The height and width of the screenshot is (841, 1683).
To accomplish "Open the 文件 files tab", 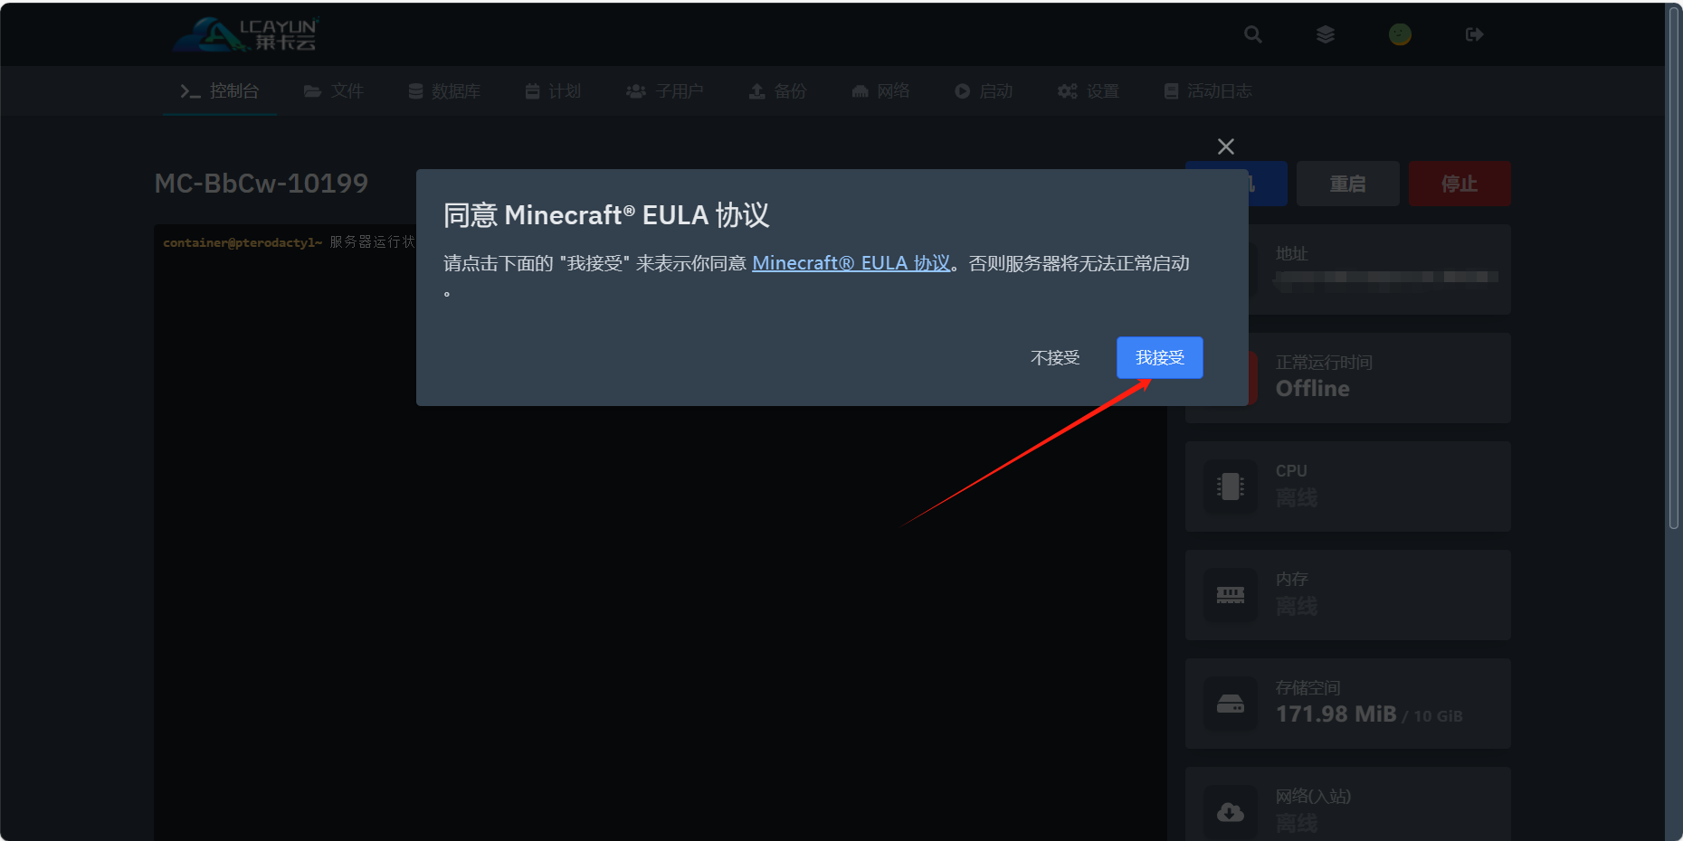I will [x=333, y=91].
